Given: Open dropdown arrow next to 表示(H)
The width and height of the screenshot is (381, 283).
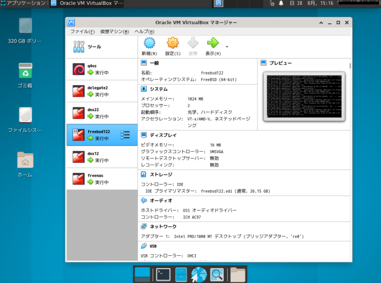Looking at the screenshot, I should (x=227, y=47).
